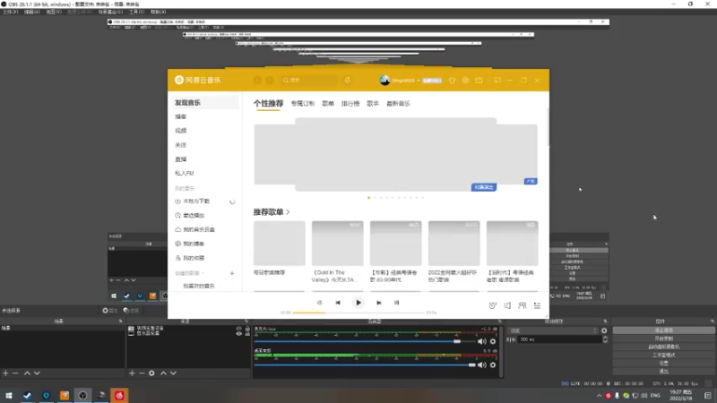This screenshot has width=717, height=403.
Task: Open transition properties gear in OBS
Action: click(604, 330)
